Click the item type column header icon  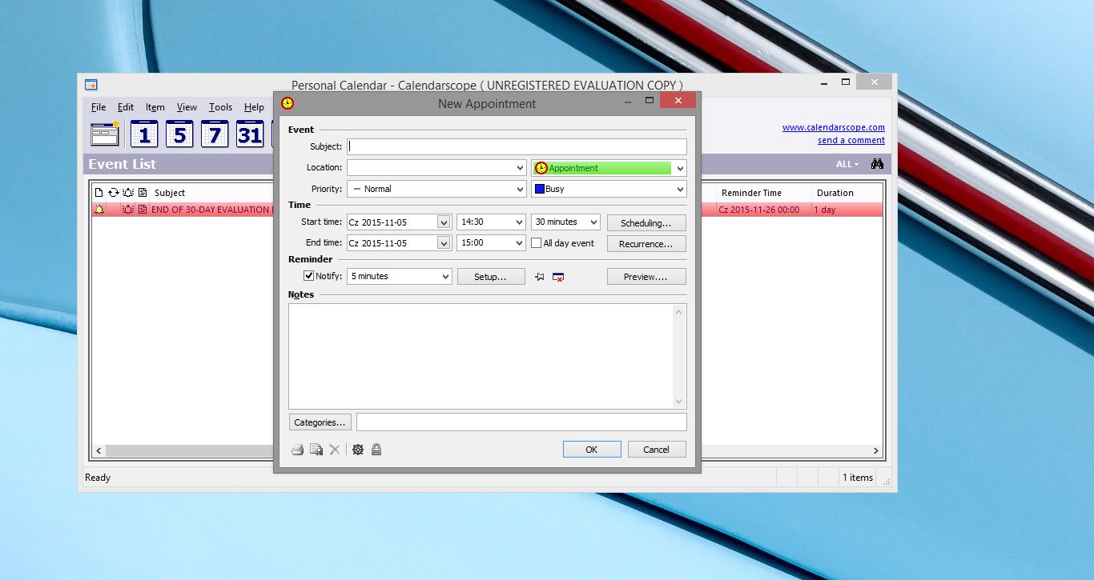tap(99, 193)
